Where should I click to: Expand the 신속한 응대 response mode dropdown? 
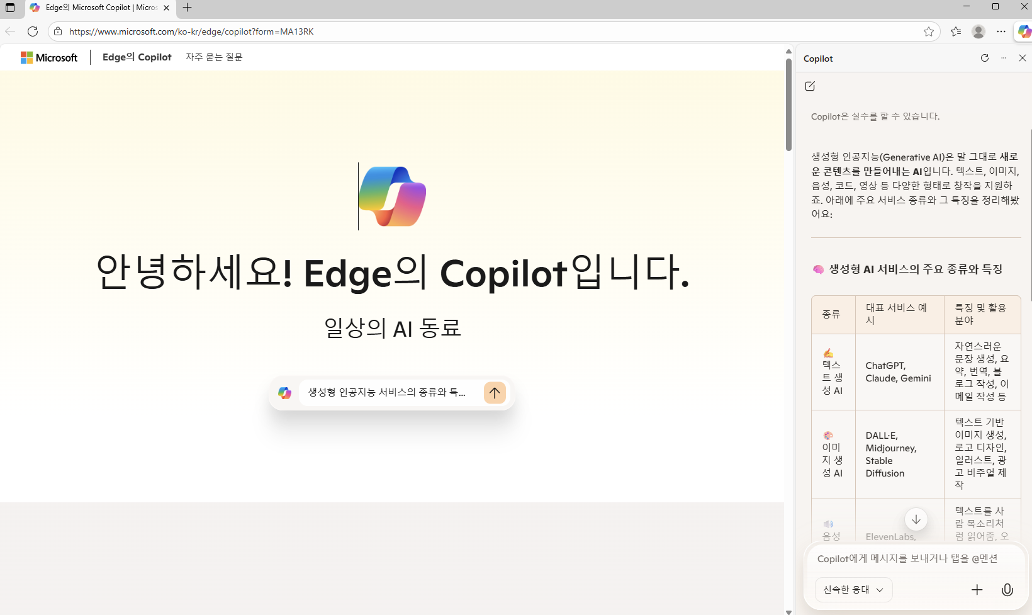853,590
